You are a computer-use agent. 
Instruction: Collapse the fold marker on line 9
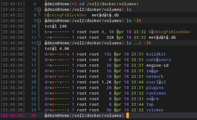pyautogui.click(x=39, y=21)
